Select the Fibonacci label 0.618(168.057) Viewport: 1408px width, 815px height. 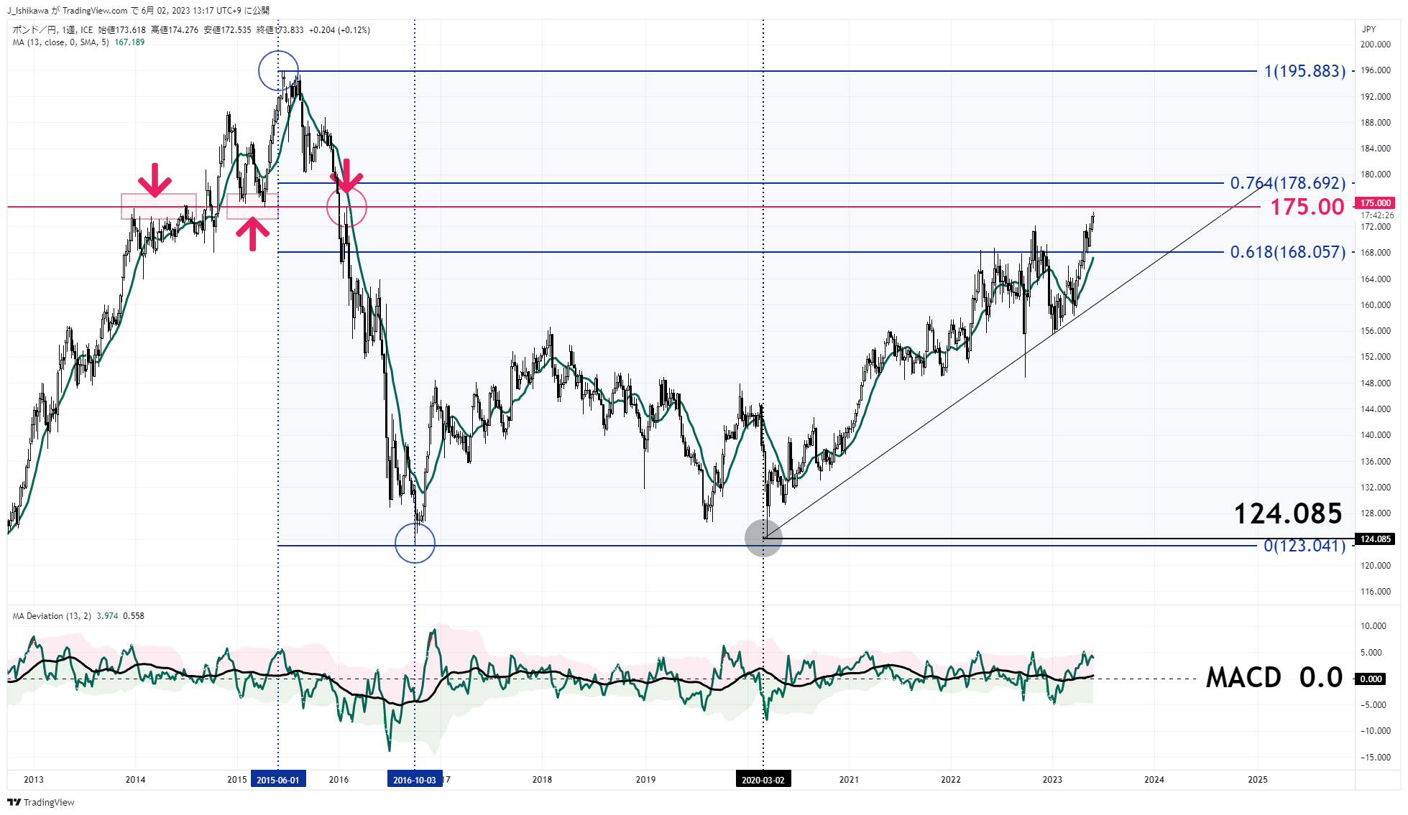(x=1288, y=252)
